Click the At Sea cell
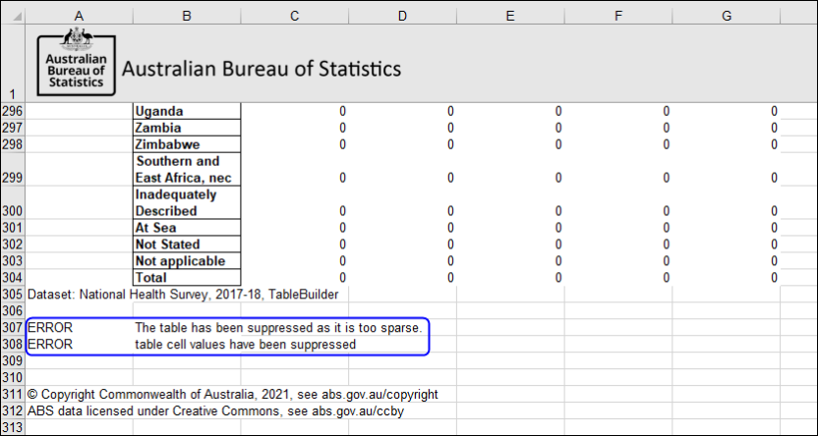Image resolution: width=818 pixels, height=436 pixels. pos(187,228)
